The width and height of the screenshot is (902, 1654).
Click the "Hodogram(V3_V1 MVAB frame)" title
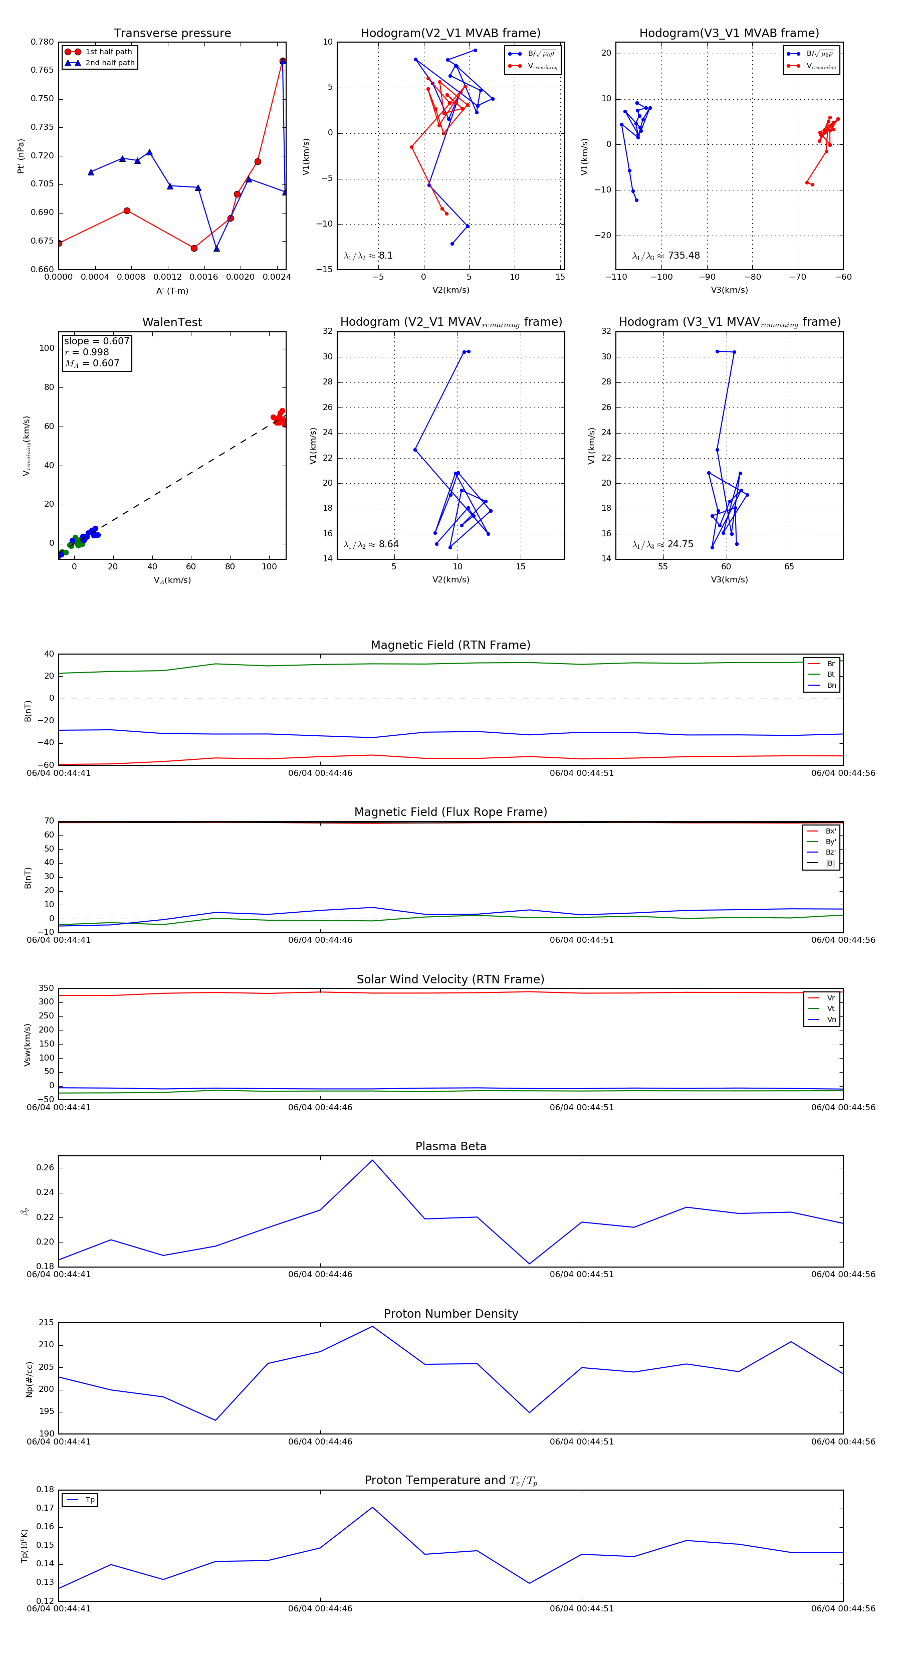click(729, 34)
